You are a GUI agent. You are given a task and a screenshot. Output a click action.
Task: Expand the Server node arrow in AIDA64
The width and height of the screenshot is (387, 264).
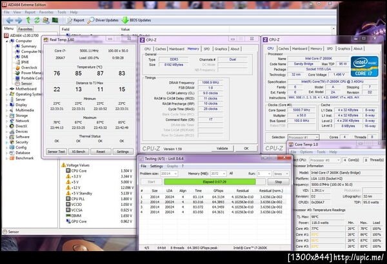[x=7, y=99]
